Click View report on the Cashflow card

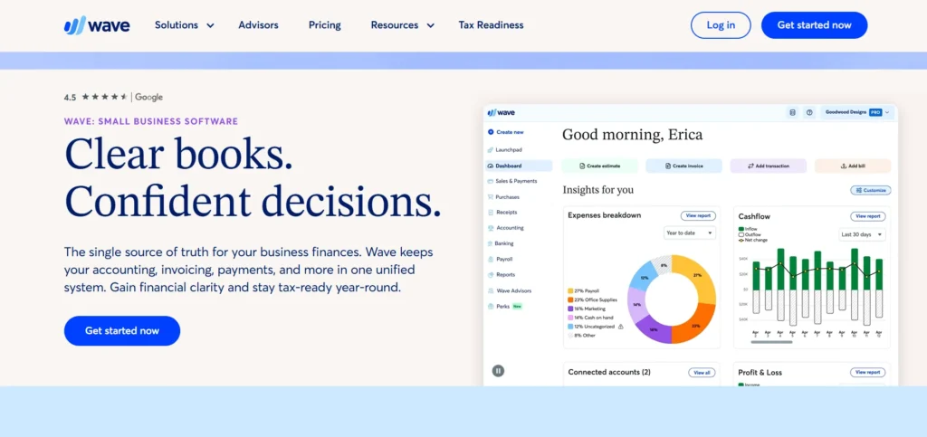point(868,216)
